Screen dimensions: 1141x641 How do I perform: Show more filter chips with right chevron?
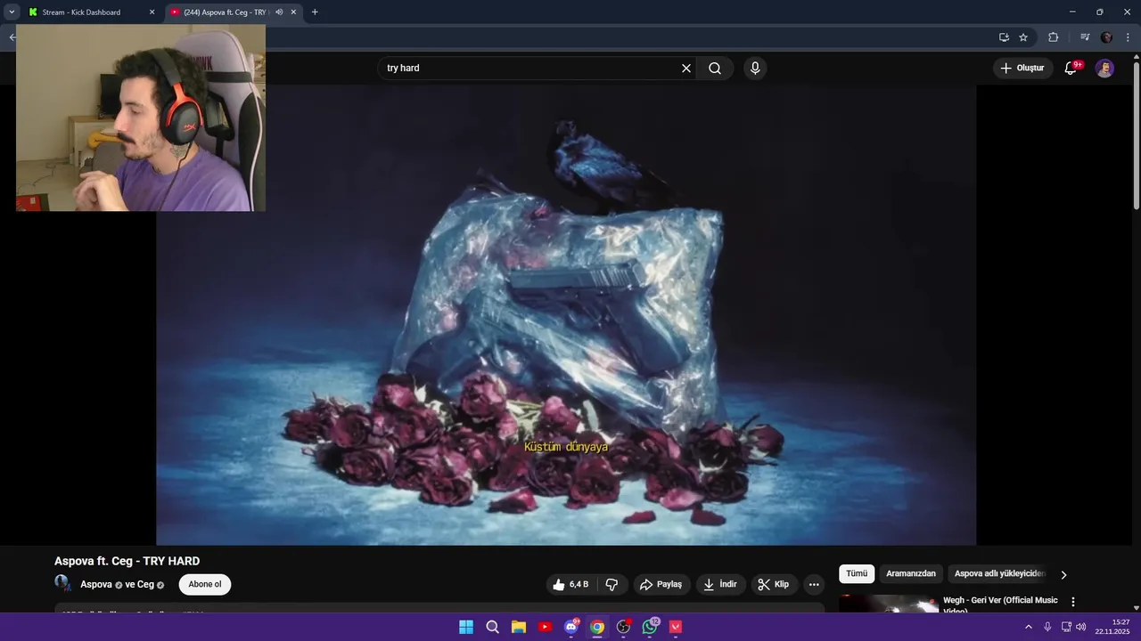(1063, 575)
